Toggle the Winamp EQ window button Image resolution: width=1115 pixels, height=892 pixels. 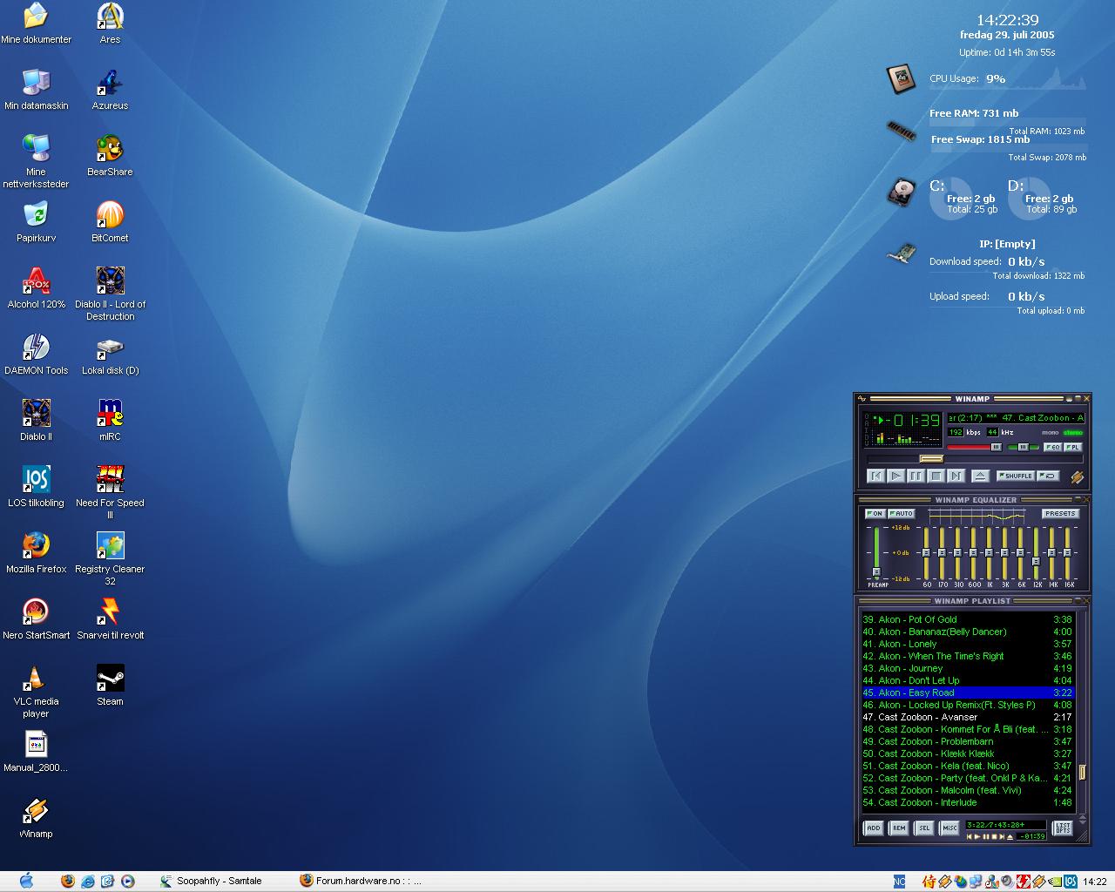pyautogui.click(x=1052, y=447)
